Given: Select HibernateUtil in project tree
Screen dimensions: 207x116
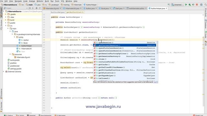Looking at the screenshot, I should (x=26, y=49).
